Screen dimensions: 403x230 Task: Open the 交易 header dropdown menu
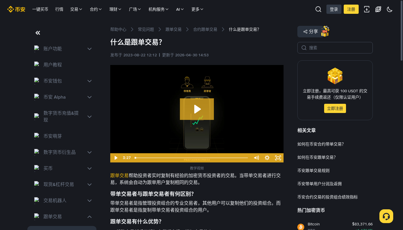pos(76,9)
